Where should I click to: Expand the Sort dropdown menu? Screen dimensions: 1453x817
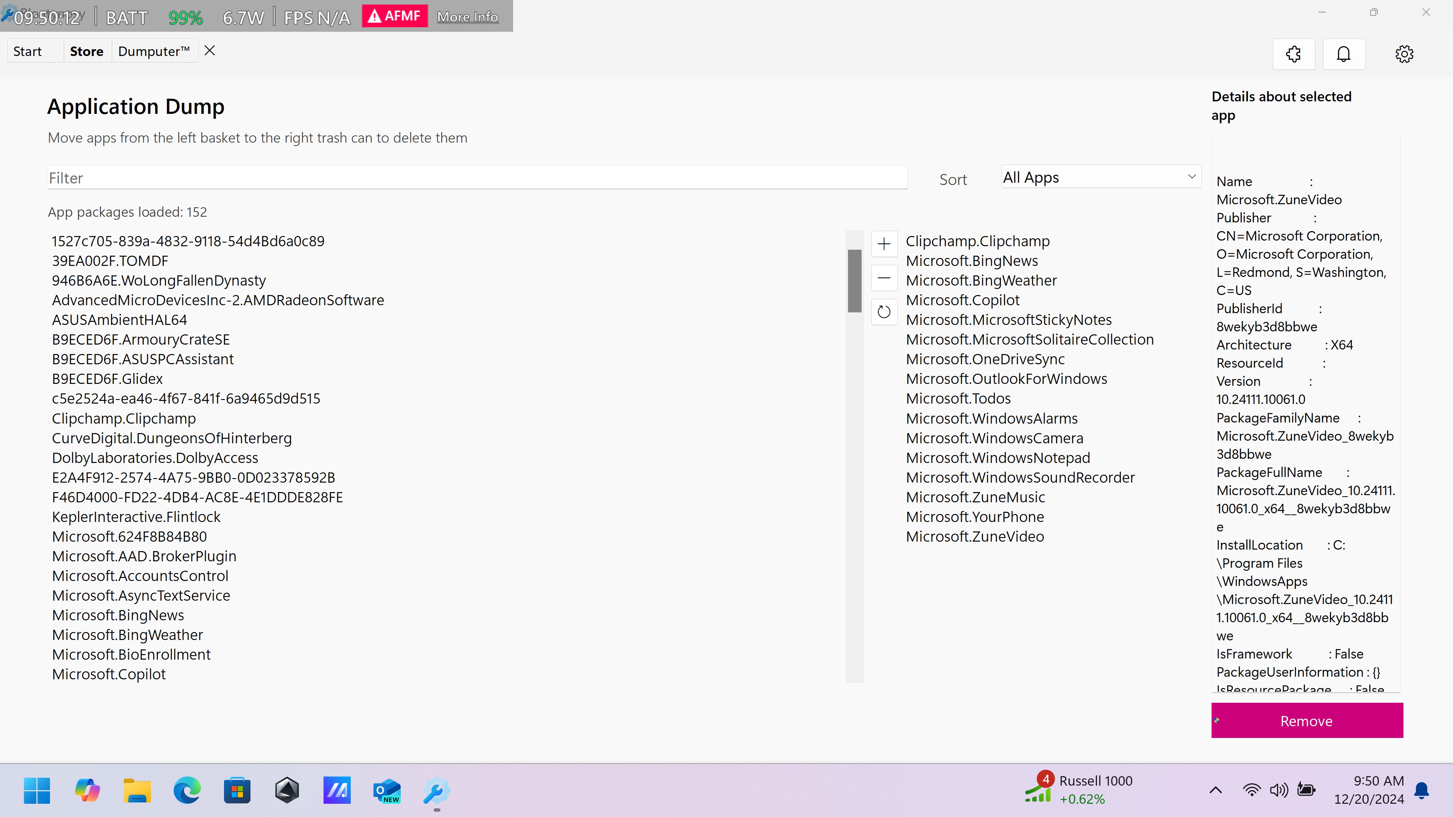click(1098, 177)
